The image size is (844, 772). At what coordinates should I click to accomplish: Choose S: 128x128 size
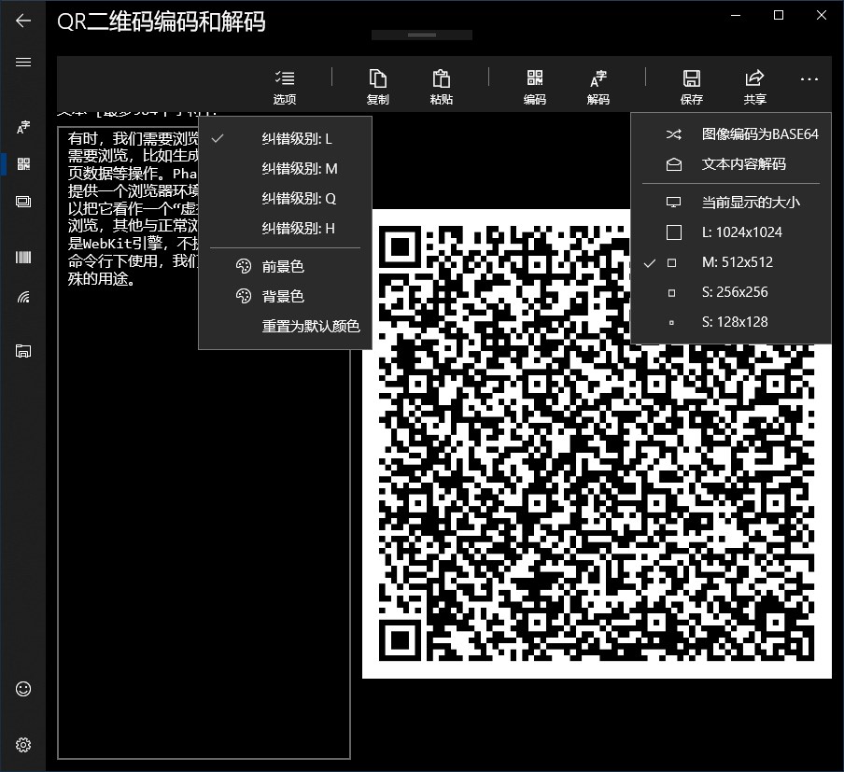[731, 322]
